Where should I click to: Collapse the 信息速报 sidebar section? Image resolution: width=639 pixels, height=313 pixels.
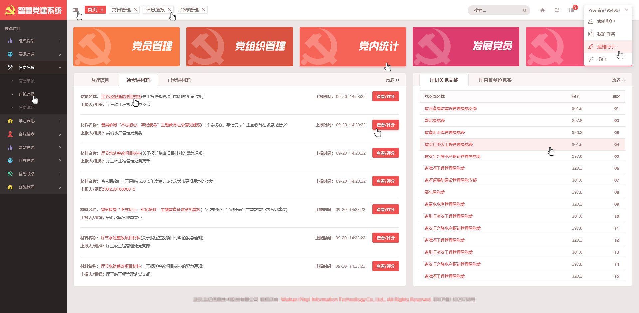coord(33,67)
